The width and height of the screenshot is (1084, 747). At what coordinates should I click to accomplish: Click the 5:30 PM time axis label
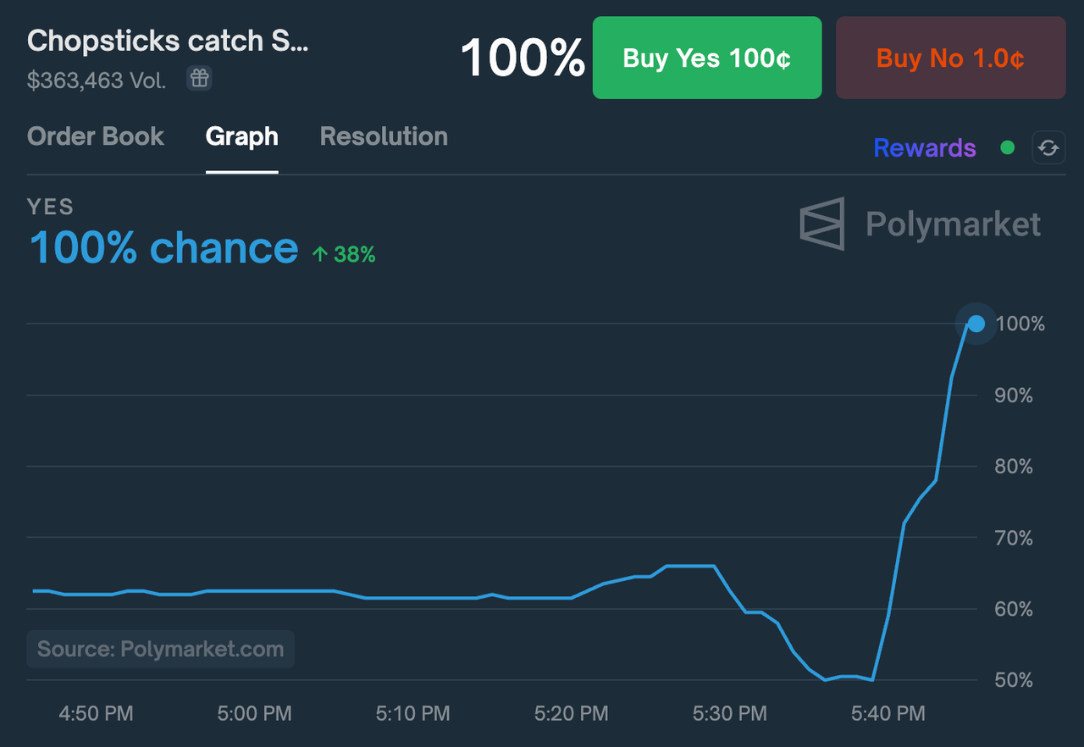729,714
